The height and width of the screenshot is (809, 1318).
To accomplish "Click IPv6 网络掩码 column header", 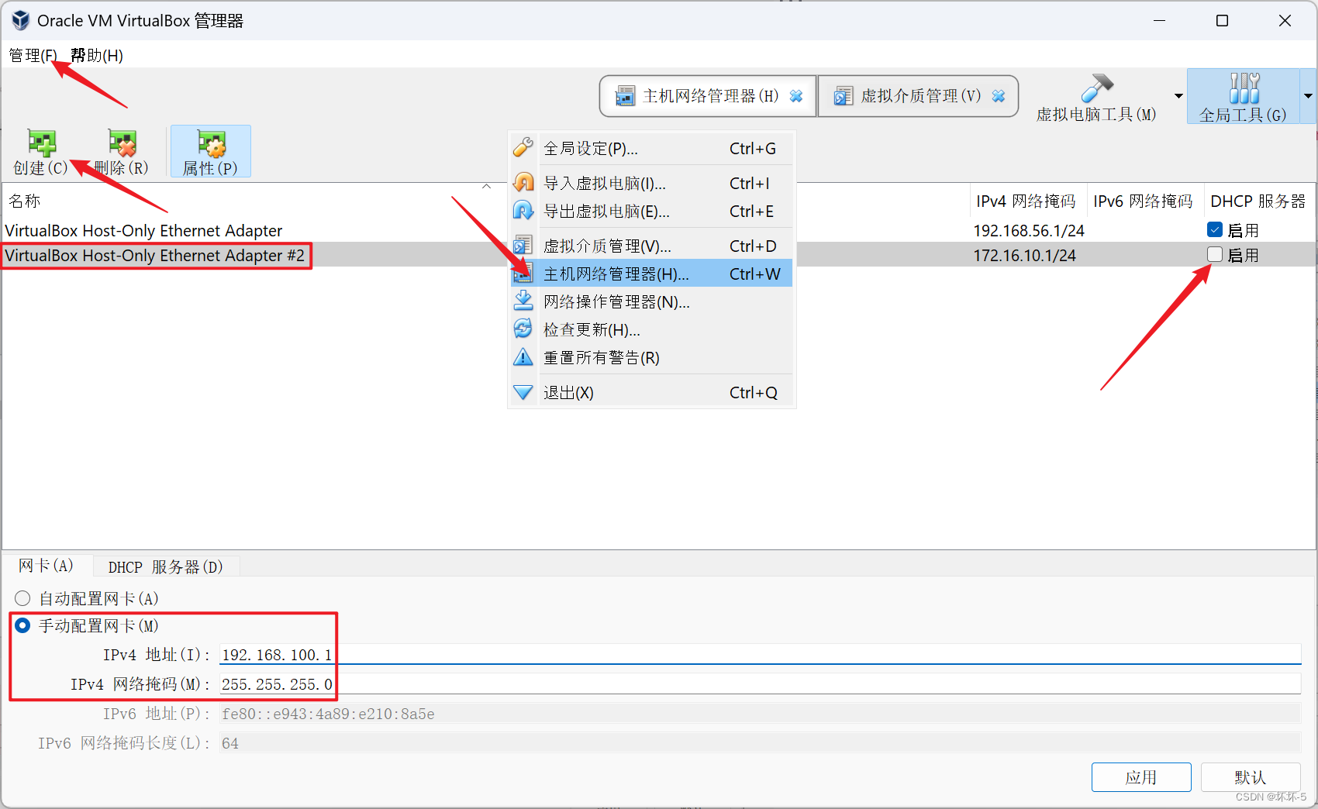I will [1144, 201].
